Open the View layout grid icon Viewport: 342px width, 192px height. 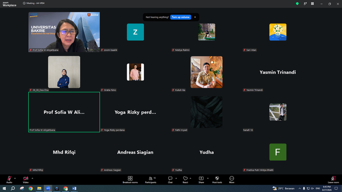312,4
